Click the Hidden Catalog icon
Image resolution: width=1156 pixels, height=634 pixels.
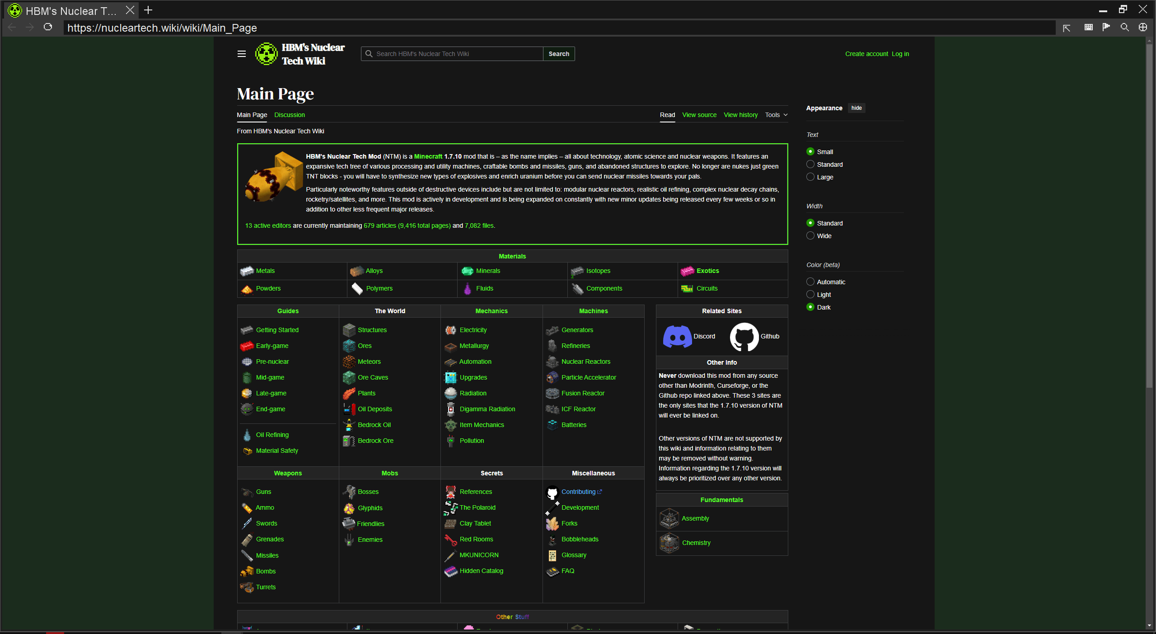450,571
